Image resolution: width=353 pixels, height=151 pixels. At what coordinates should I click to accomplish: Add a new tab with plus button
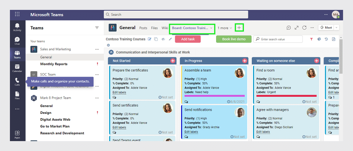[239, 28]
